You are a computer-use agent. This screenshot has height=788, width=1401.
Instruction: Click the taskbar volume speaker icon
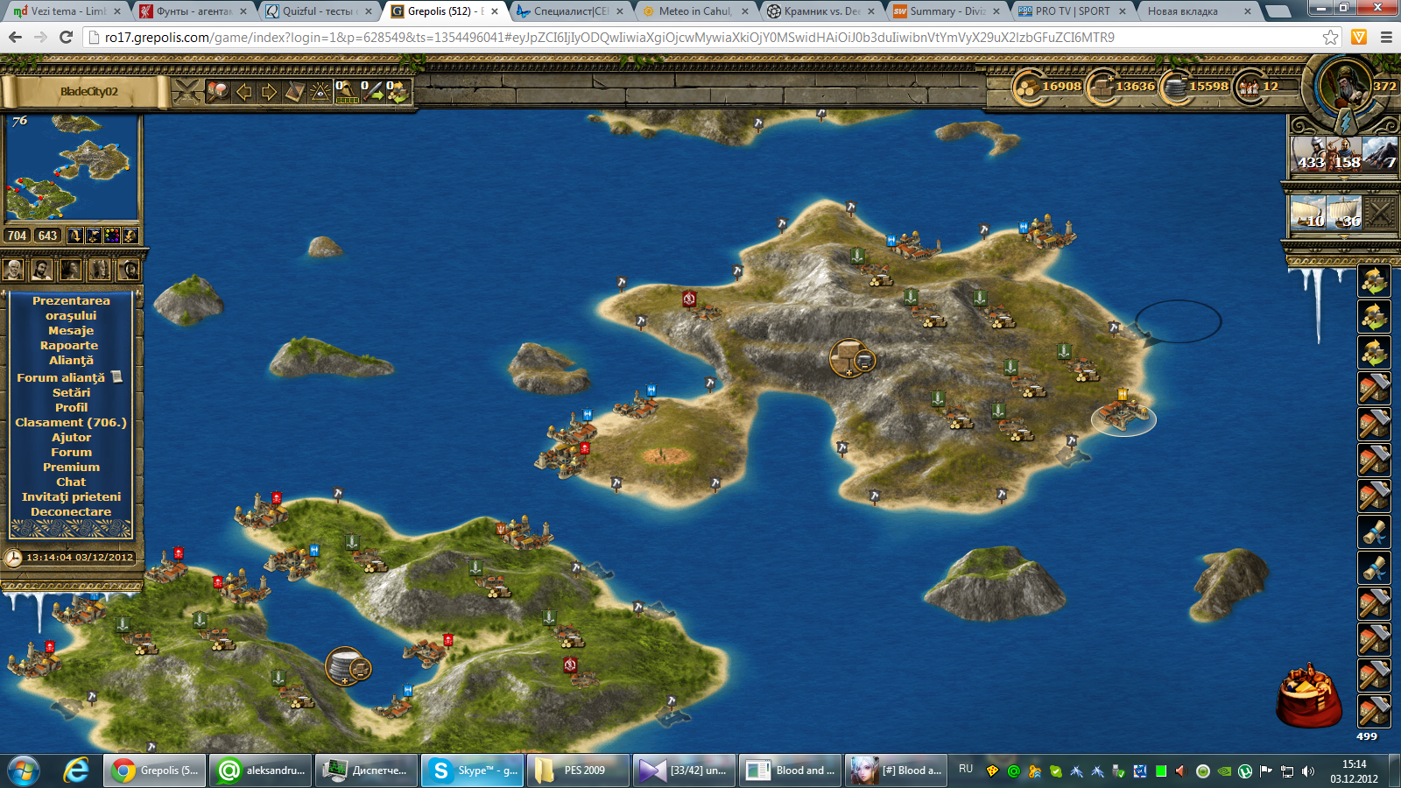pyautogui.click(x=1308, y=771)
